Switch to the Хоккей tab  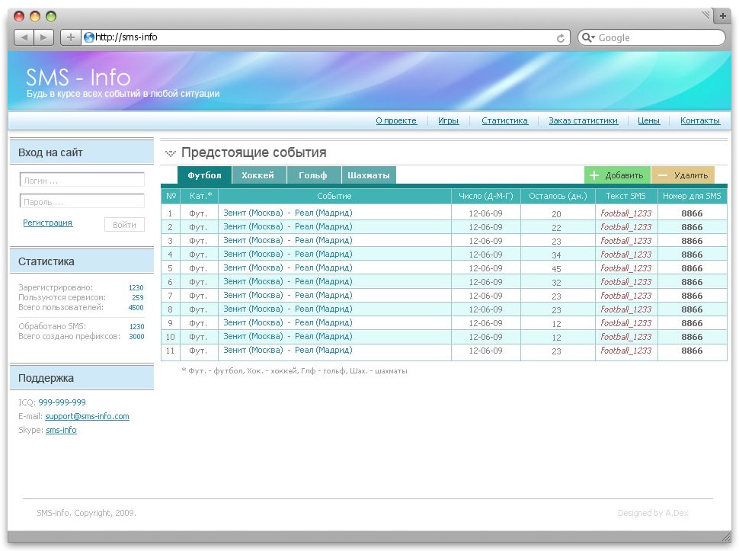(258, 175)
